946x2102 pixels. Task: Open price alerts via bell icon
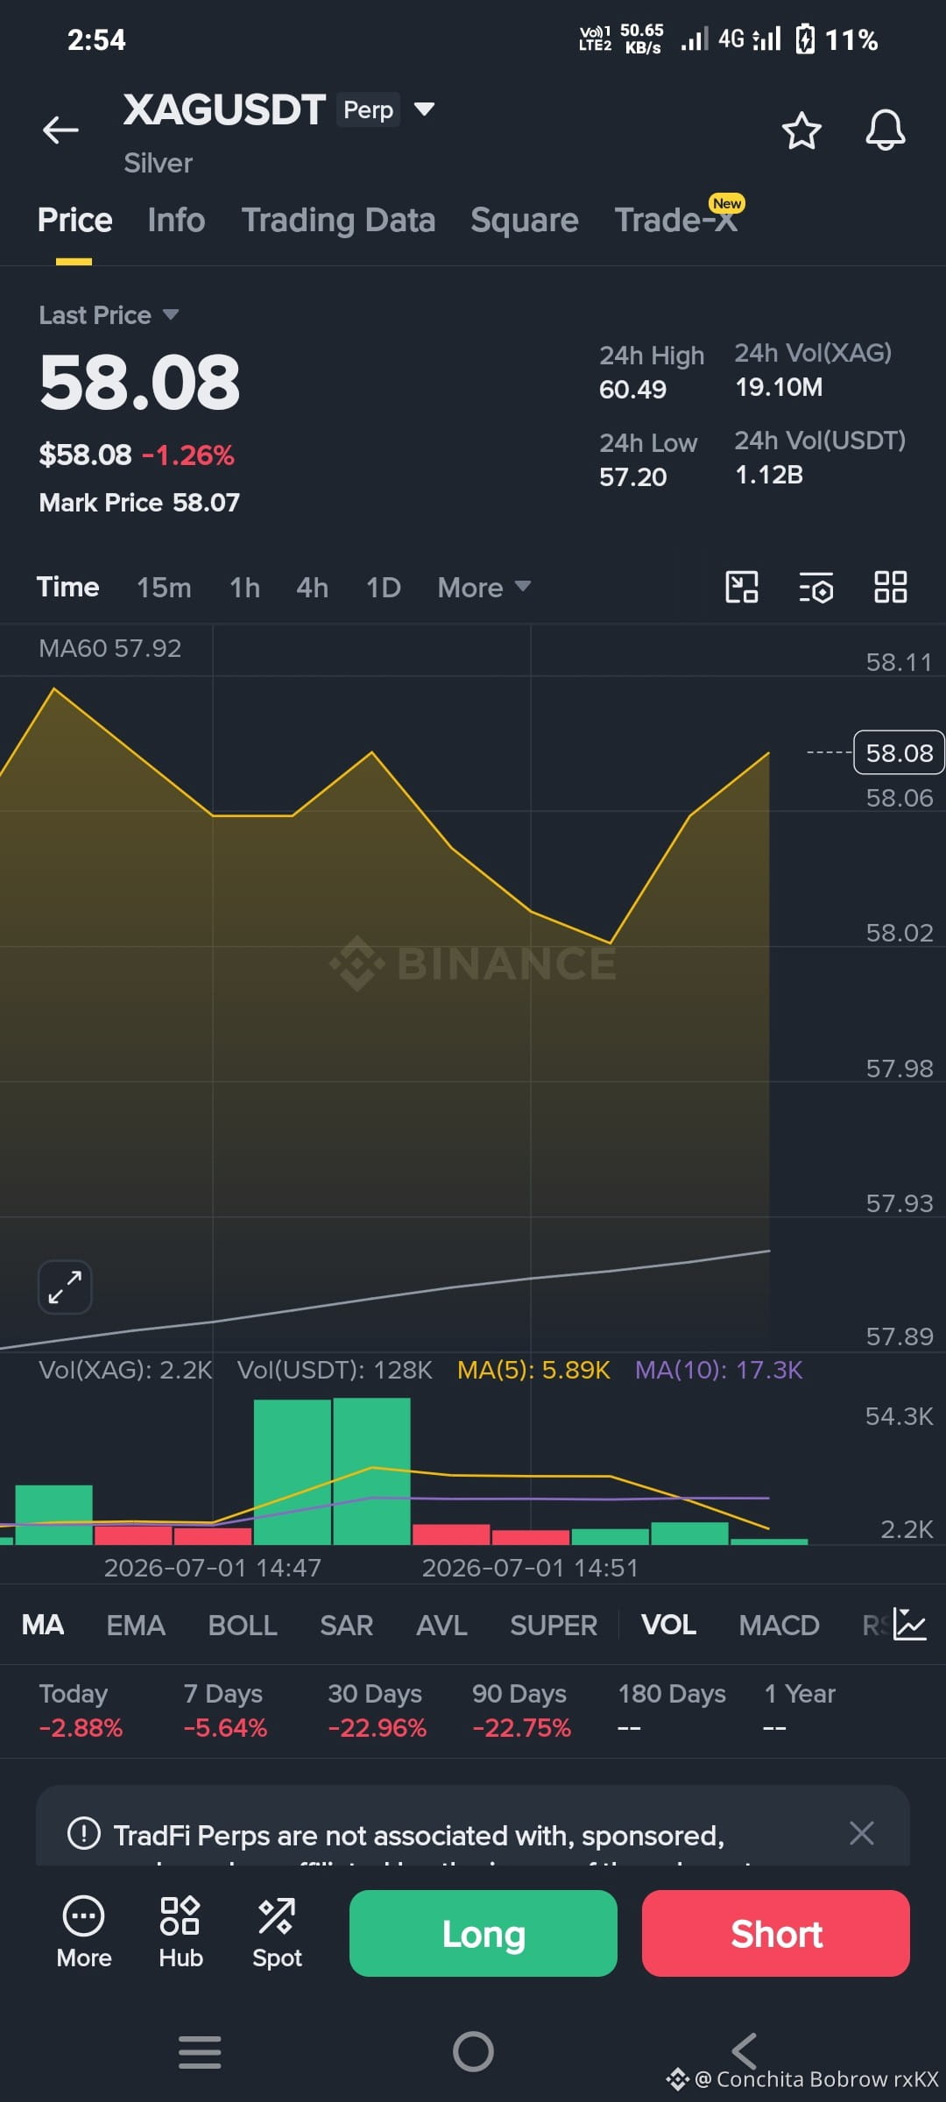pos(885,130)
